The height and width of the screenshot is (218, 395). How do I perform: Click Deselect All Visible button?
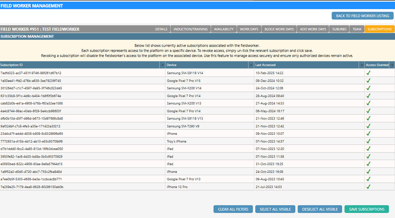[320, 209]
